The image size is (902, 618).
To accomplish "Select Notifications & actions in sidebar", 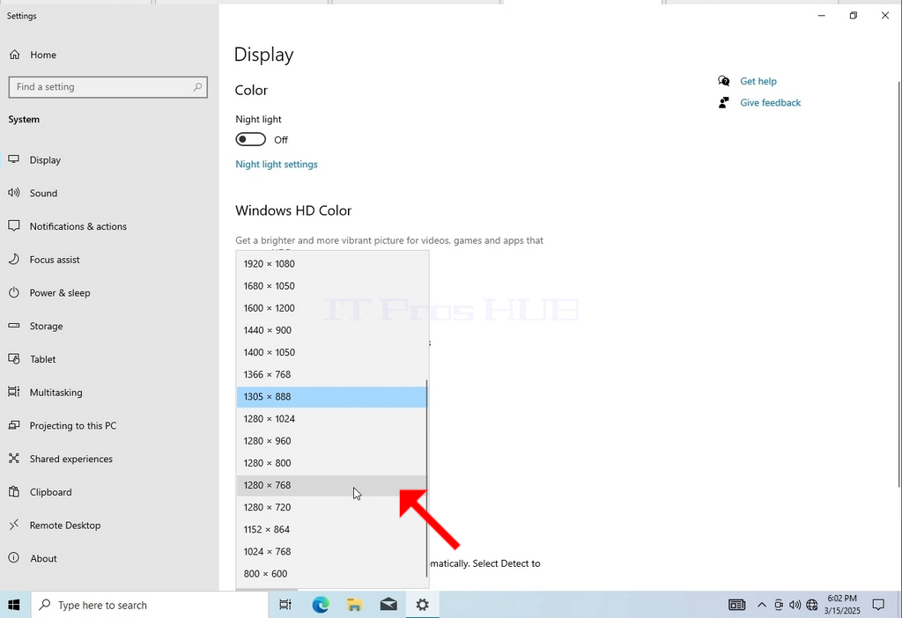I will pyautogui.click(x=78, y=226).
